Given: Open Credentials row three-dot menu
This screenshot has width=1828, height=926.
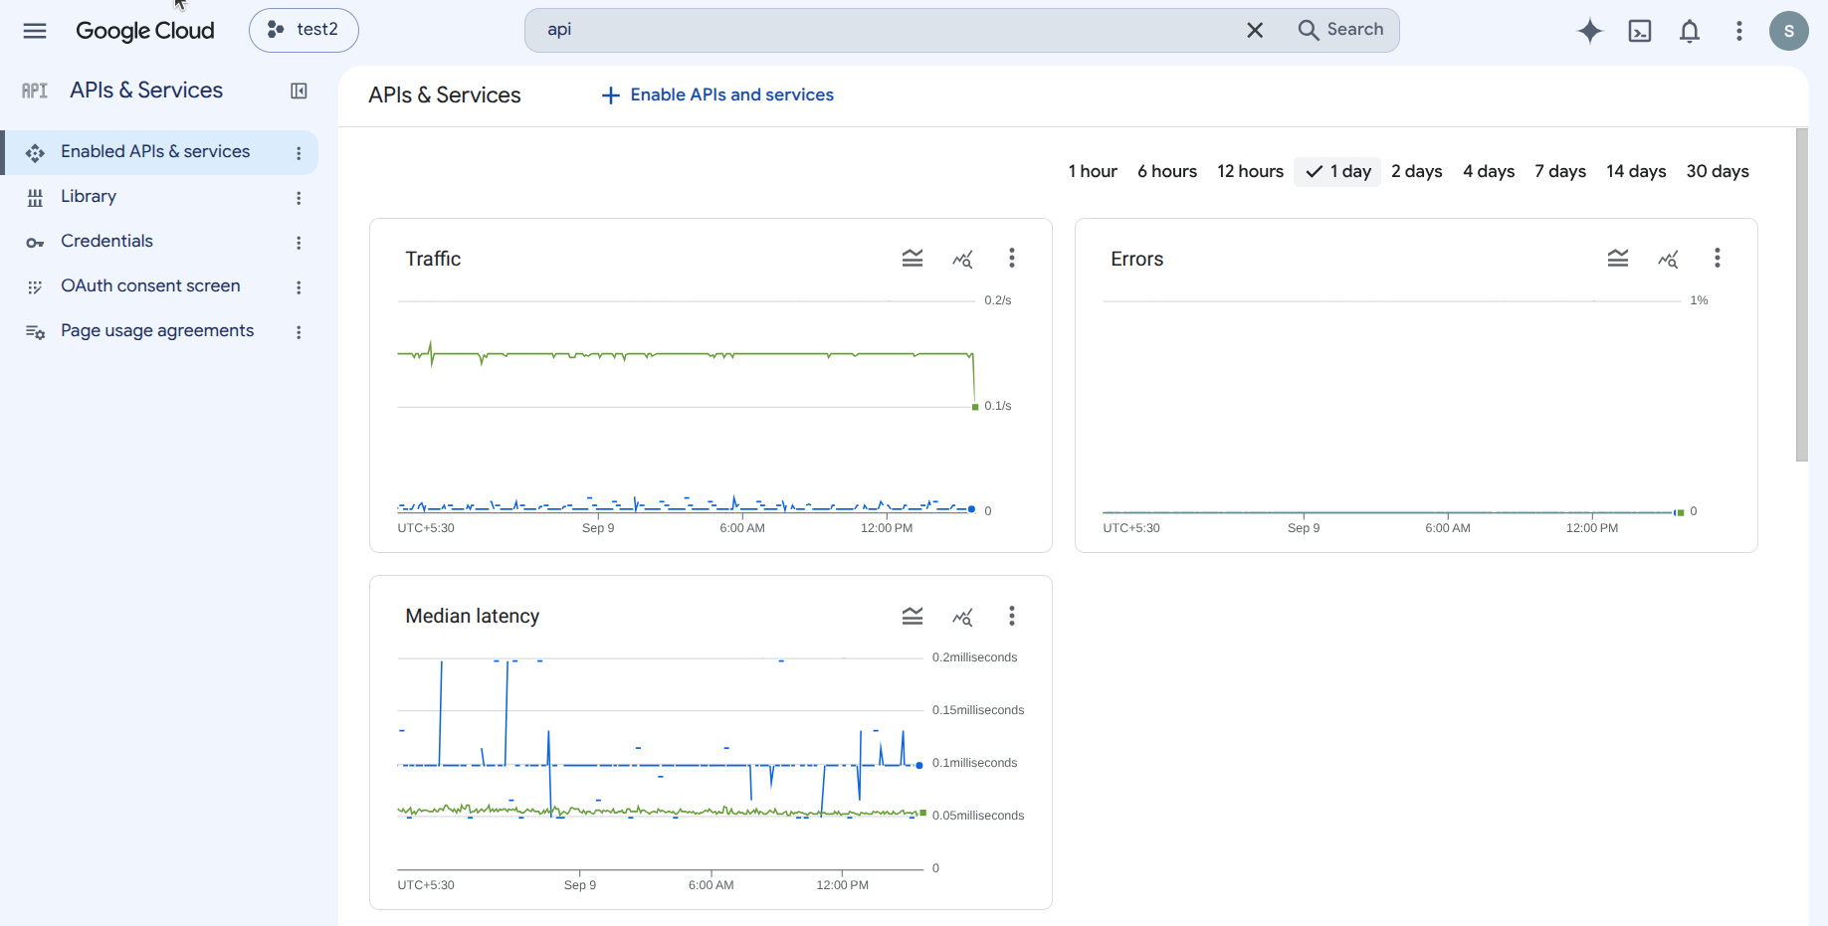Looking at the screenshot, I should click(299, 243).
